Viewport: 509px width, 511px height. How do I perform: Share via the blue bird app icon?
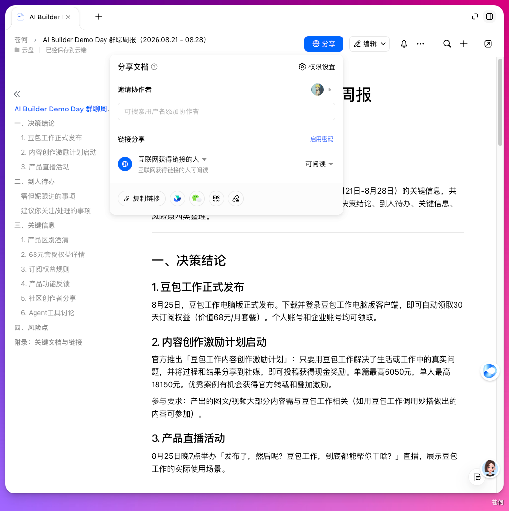177,199
